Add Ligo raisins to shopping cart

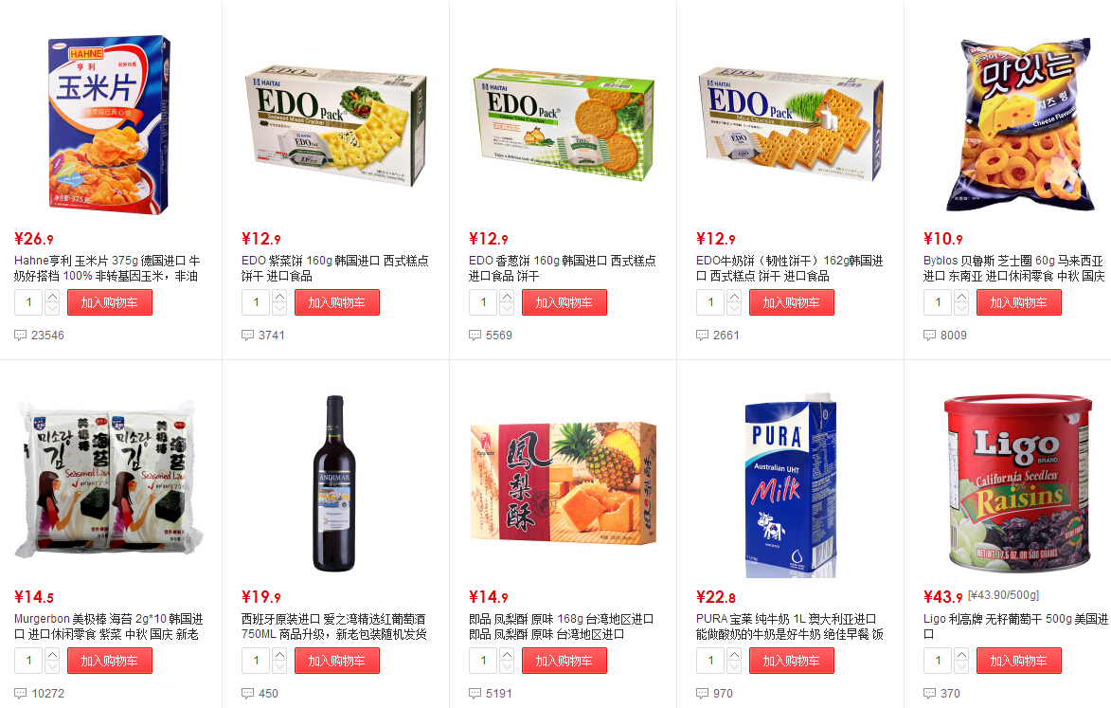pyautogui.click(x=1019, y=661)
